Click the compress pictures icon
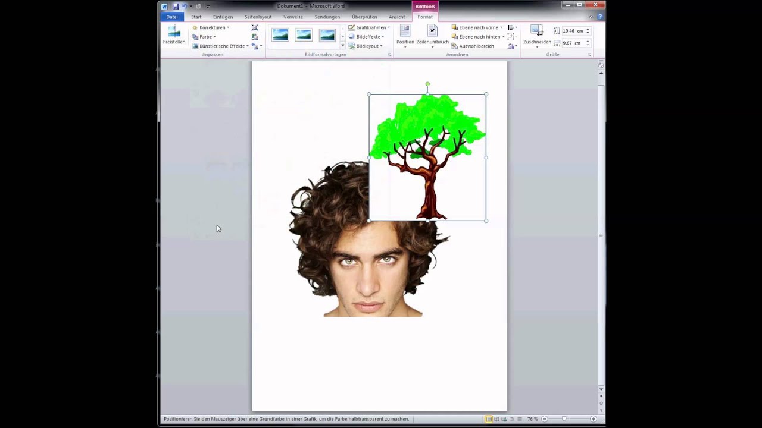This screenshot has width=762, height=428. [255, 27]
